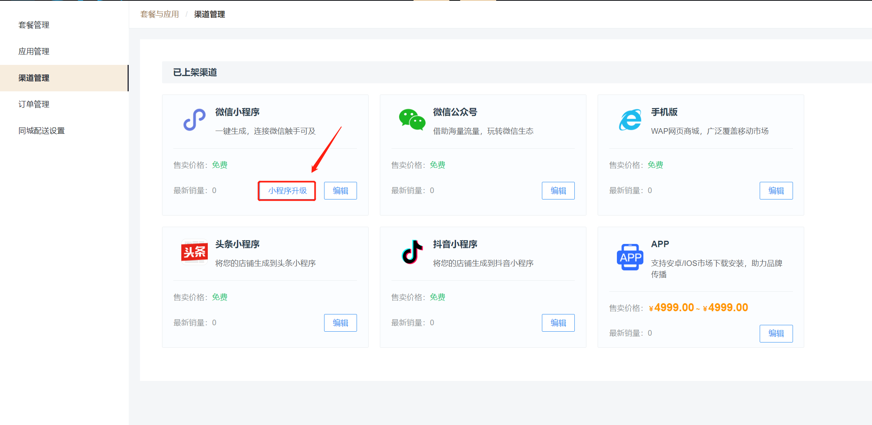Edit the 微信小程序 channel
872x425 pixels.
(x=340, y=191)
